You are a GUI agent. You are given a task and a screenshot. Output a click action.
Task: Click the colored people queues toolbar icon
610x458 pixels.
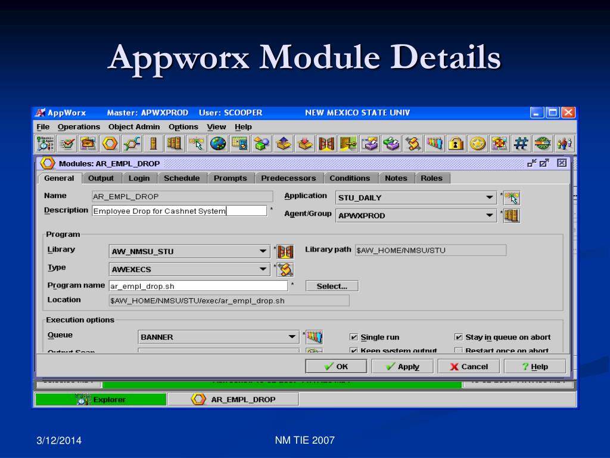434,144
